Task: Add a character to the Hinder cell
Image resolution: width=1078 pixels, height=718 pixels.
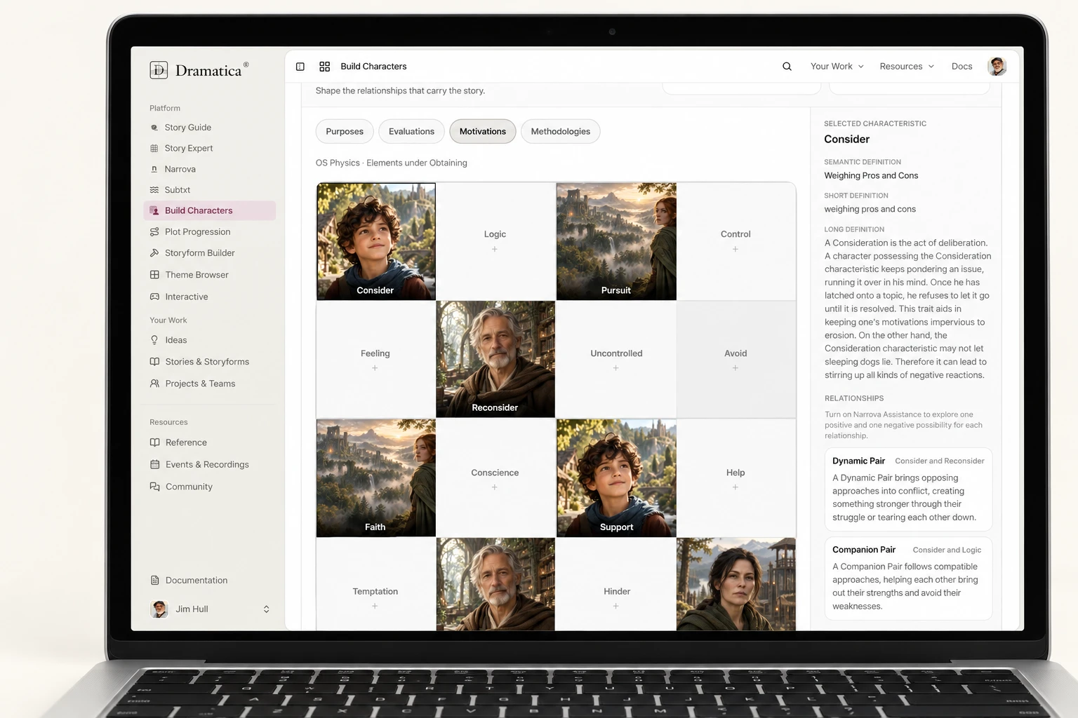Action: click(615, 606)
